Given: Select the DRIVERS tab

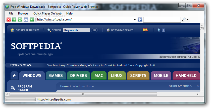Looking at the screenshot, I should click(78, 76).
